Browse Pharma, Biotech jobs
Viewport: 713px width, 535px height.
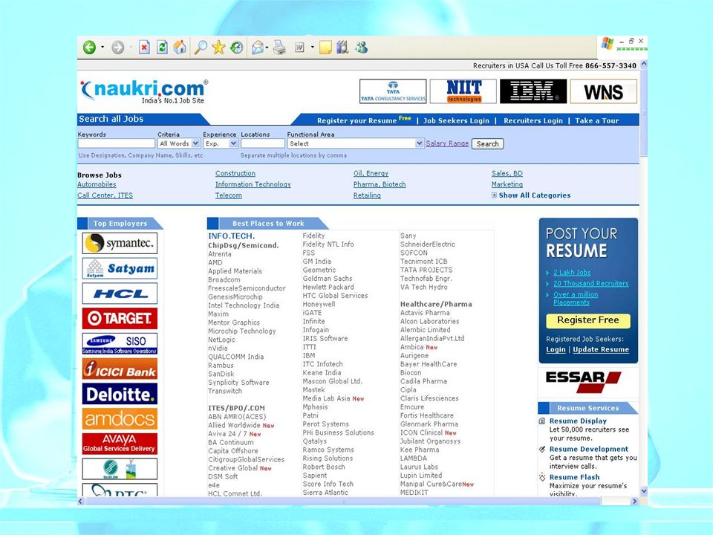(380, 184)
